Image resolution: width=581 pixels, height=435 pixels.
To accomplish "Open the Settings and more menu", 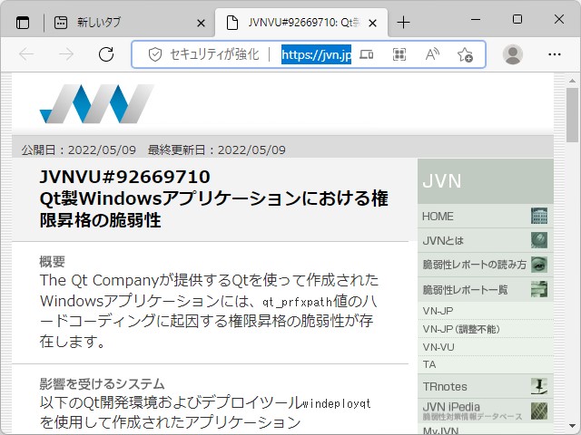I will click(555, 54).
